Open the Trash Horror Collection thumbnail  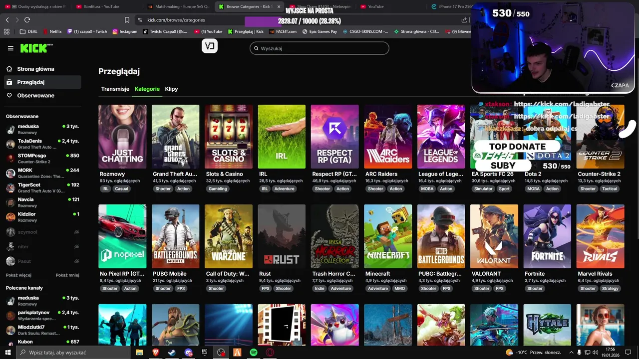click(x=334, y=236)
